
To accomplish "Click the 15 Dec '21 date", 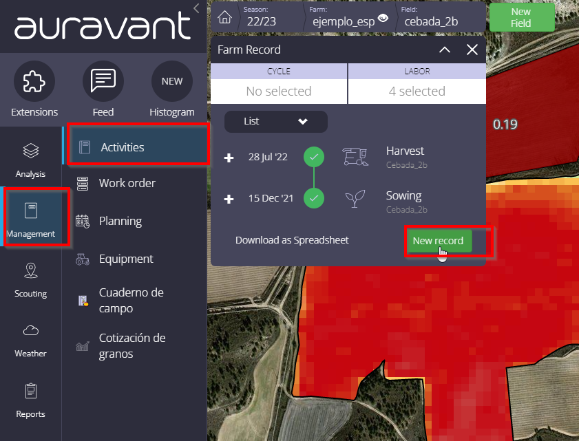I will [271, 198].
